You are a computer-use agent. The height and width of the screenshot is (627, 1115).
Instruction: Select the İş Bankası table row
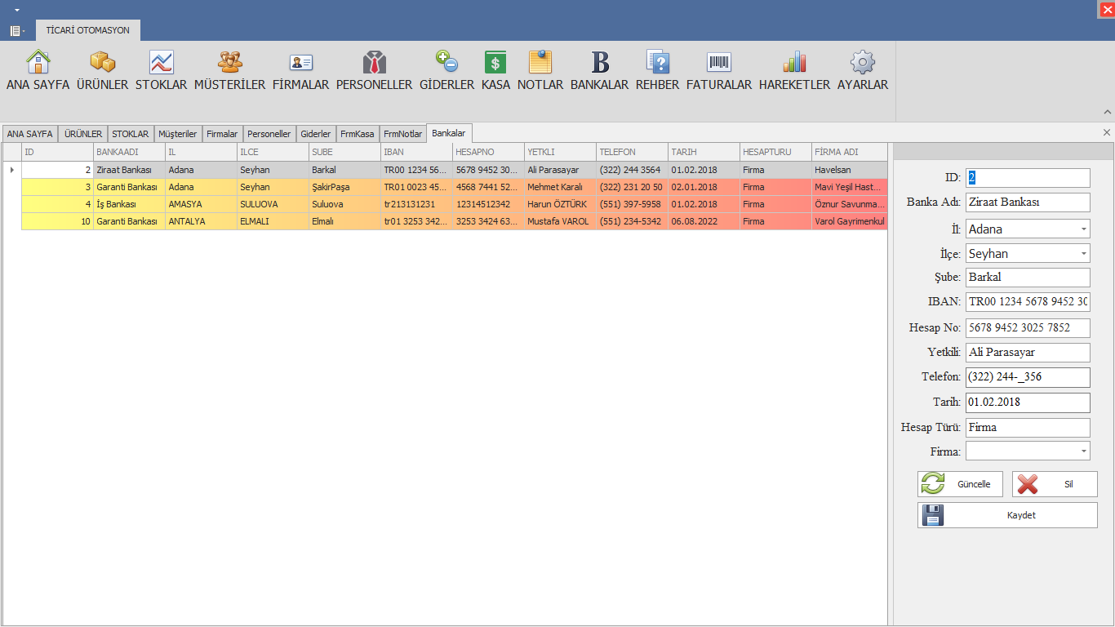click(455, 204)
